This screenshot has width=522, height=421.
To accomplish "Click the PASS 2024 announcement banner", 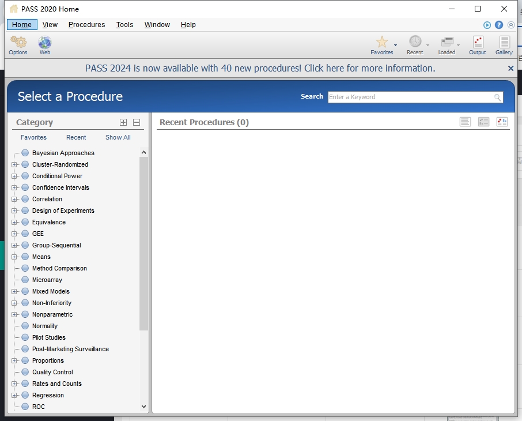I will tap(260, 68).
